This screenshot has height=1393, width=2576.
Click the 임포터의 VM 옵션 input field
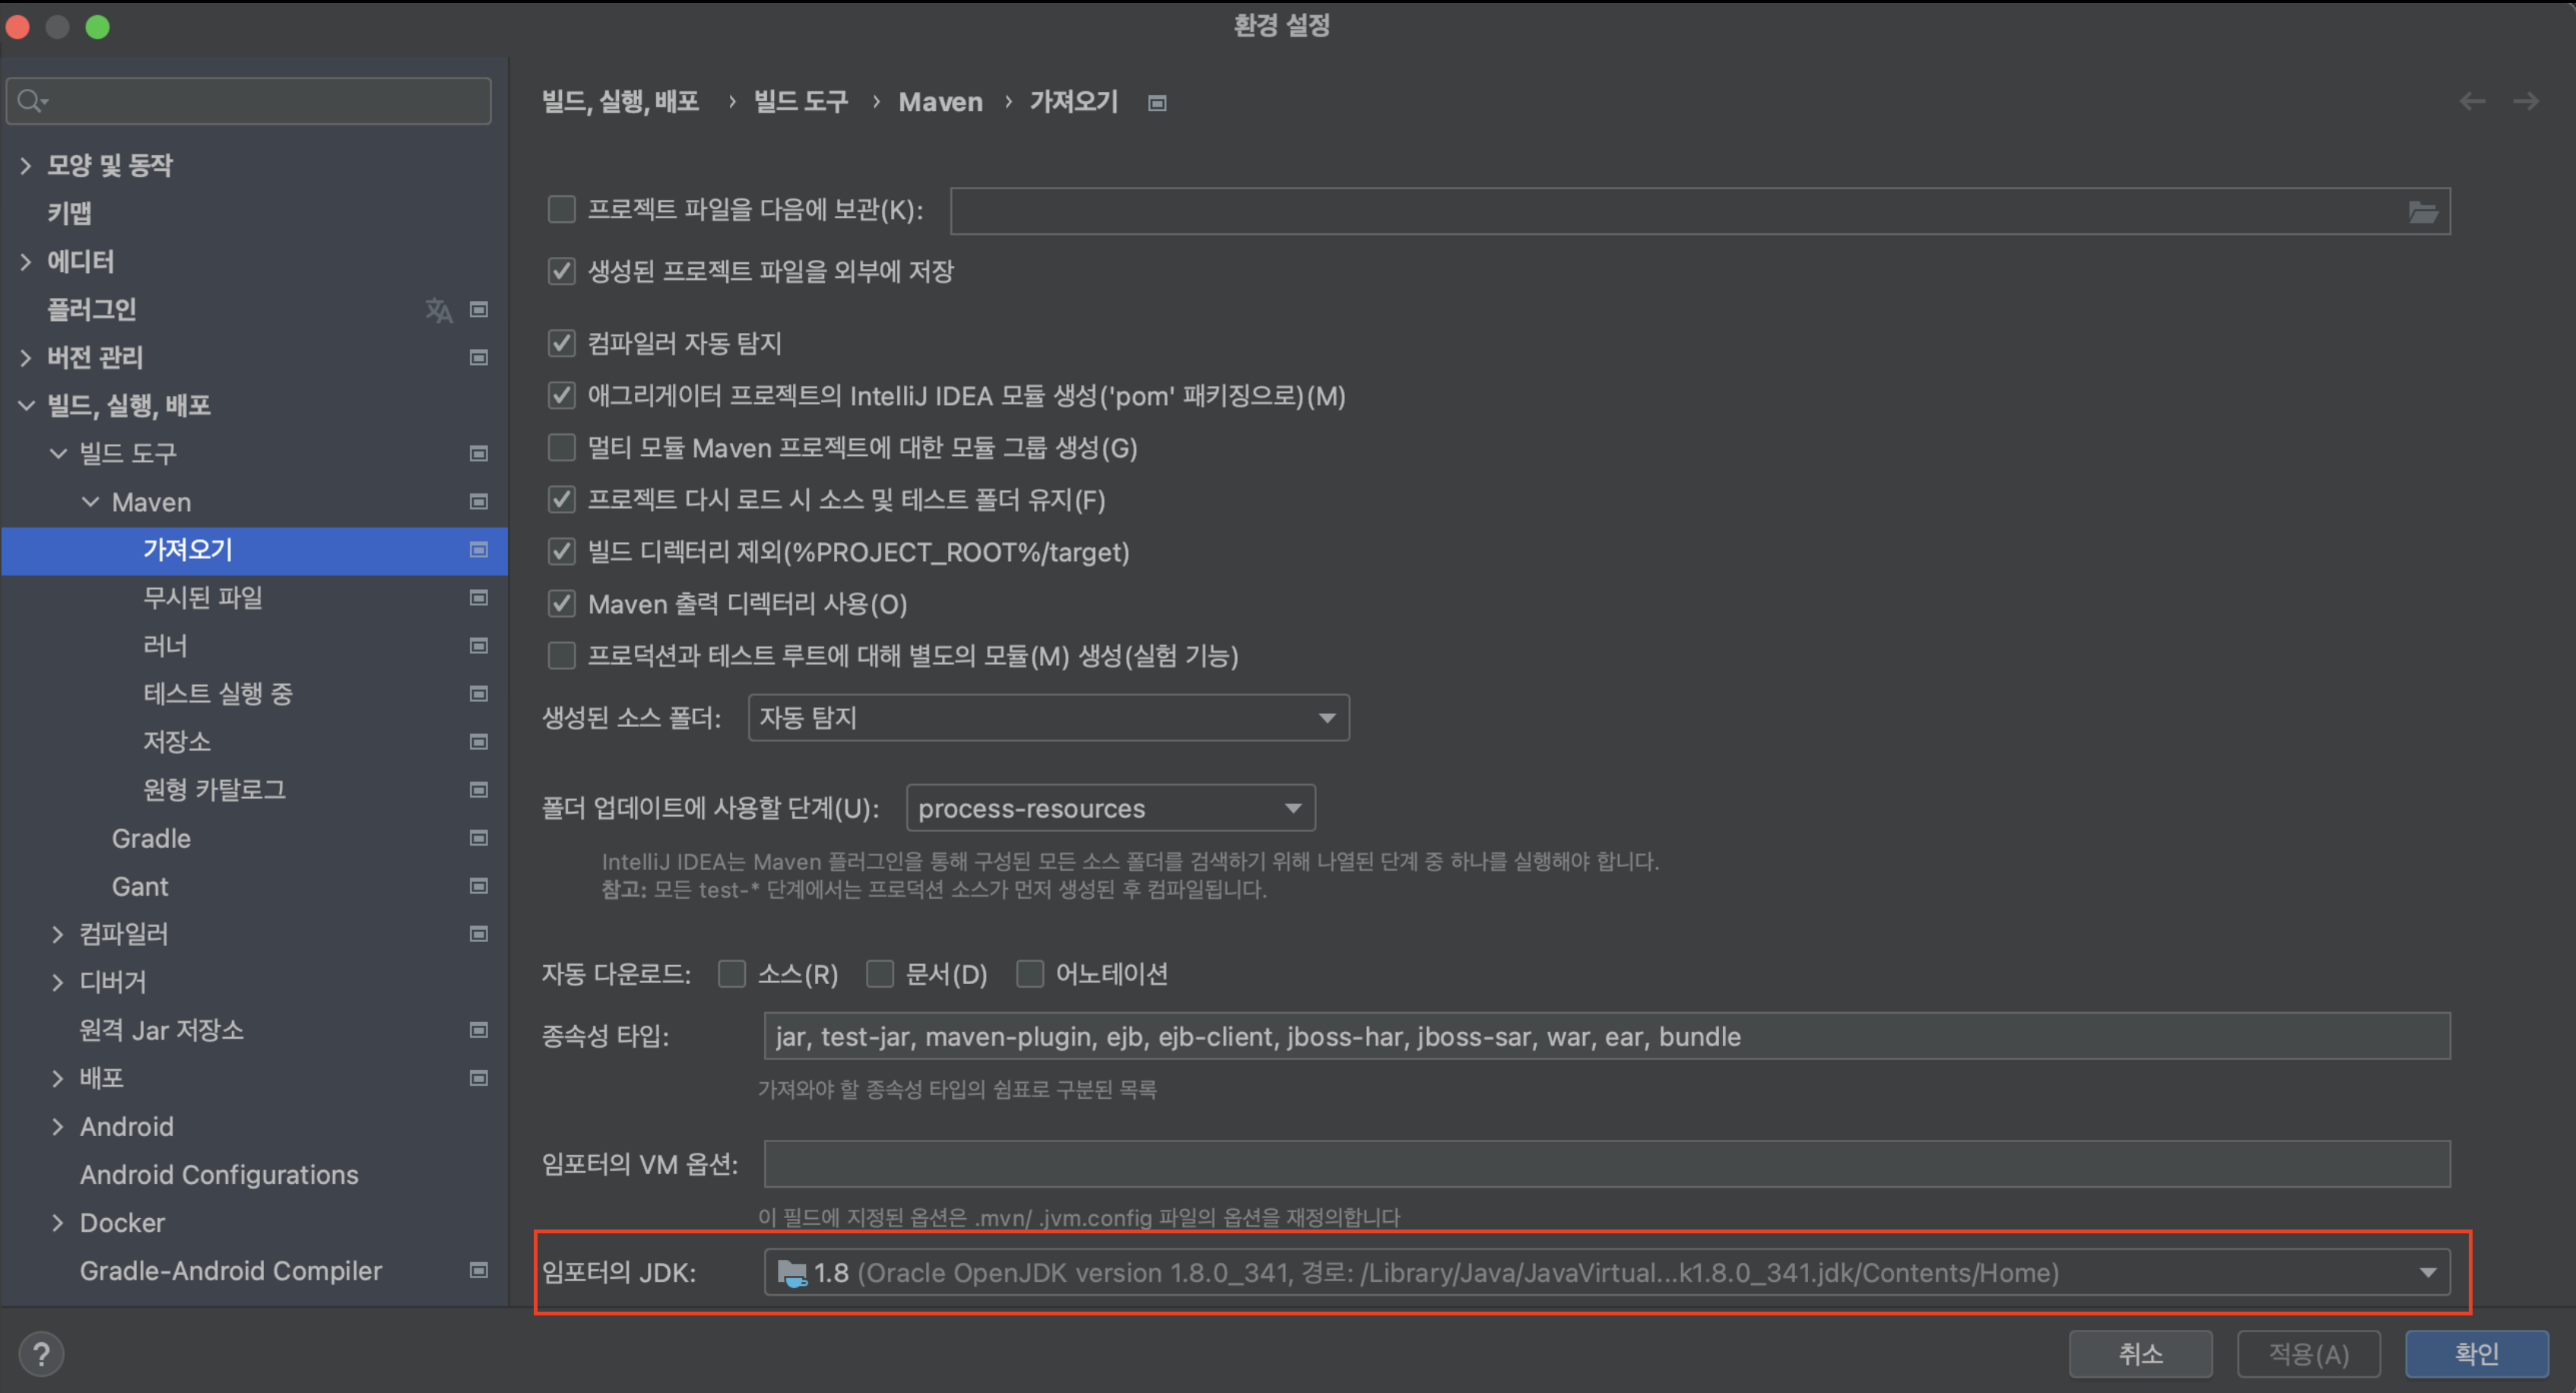(x=1606, y=1164)
